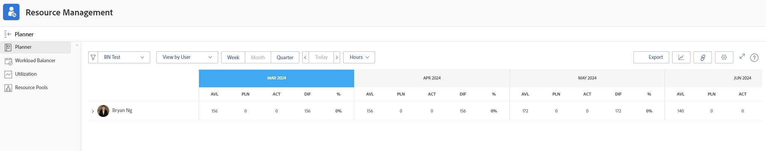The width and height of the screenshot is (766, 151).
Task: Open Workload Balancer in the sidebar
Action: click(x=35, y=61)
